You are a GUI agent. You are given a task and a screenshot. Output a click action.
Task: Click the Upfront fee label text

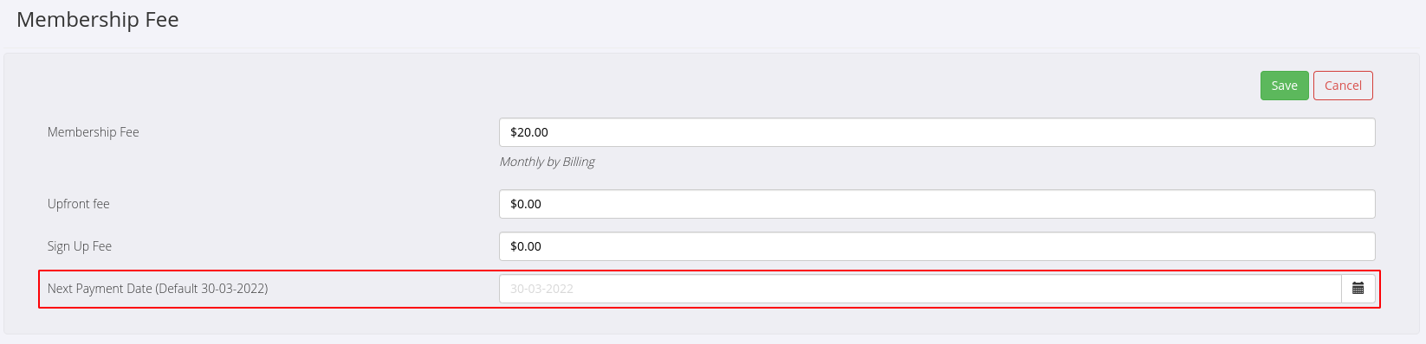(79, 204)
